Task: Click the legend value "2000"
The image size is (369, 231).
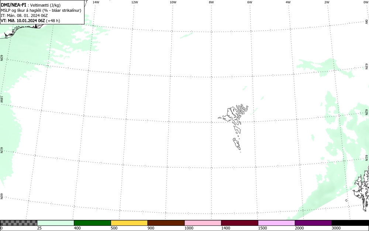Action: [299, 228]
